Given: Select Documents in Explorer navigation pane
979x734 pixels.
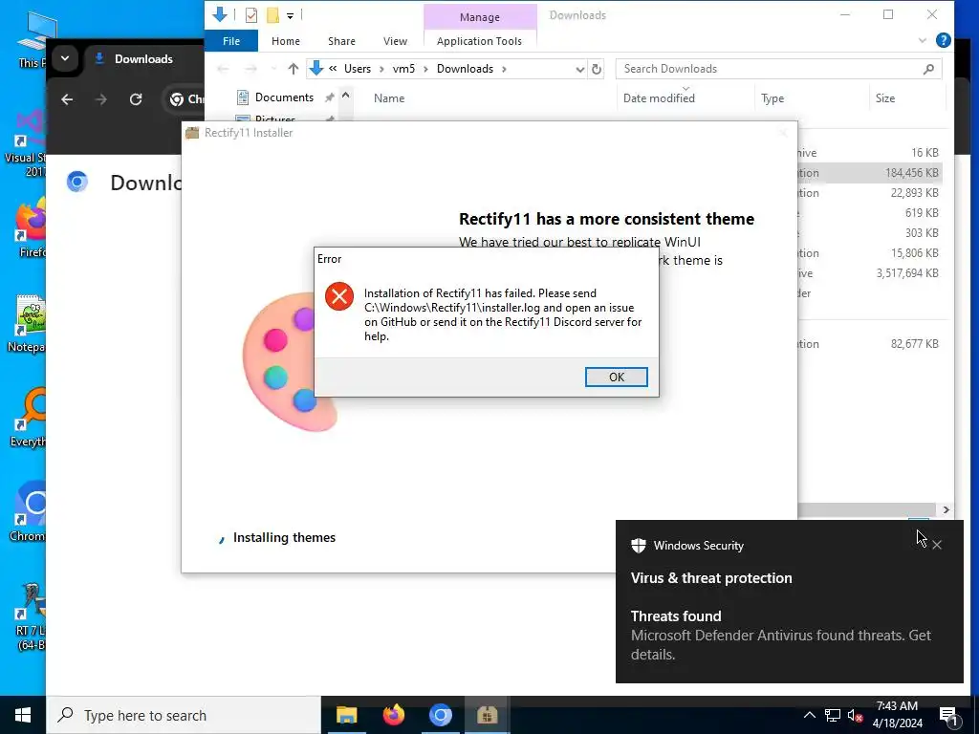Looking at the screenshot, I should click(284, 97).
